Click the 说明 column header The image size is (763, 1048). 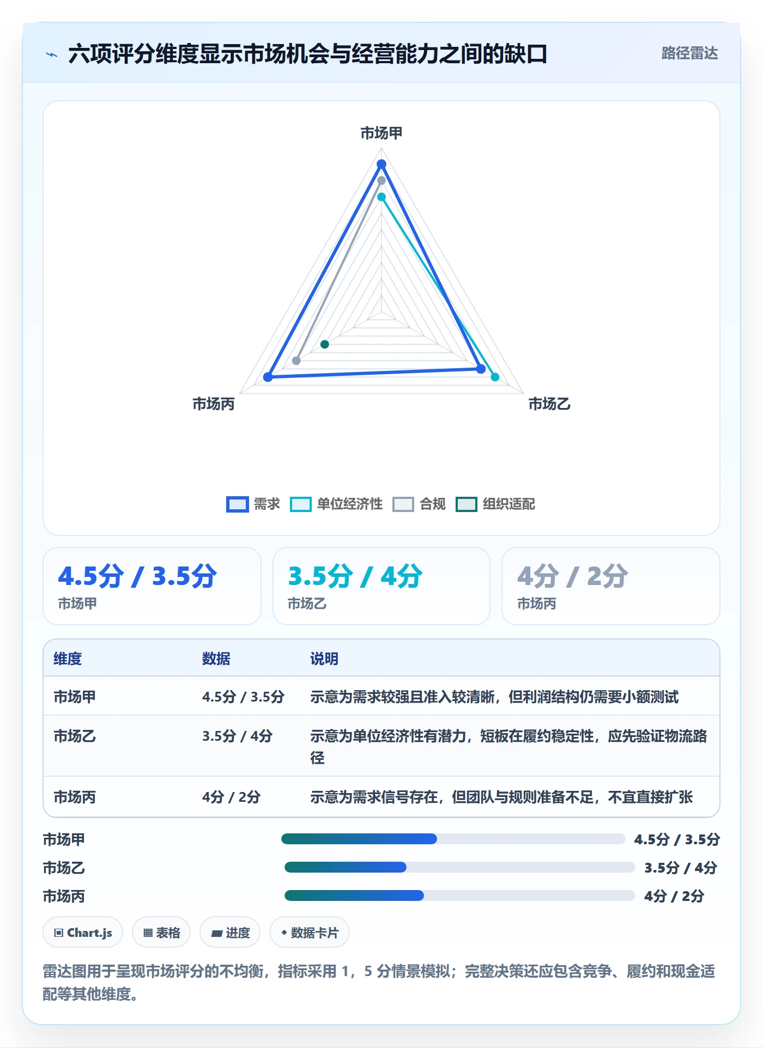coord(324,659)
